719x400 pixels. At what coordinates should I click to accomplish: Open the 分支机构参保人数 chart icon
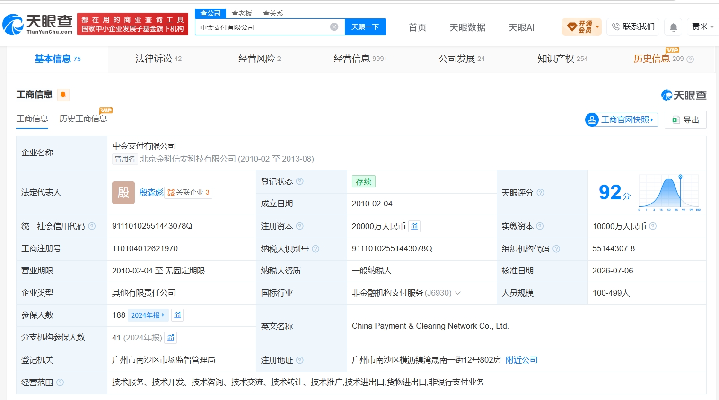click(x=171, y=338)
